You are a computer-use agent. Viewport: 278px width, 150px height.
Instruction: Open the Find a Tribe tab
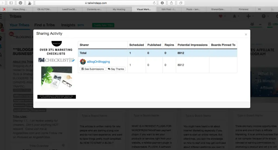pos(45,25)
